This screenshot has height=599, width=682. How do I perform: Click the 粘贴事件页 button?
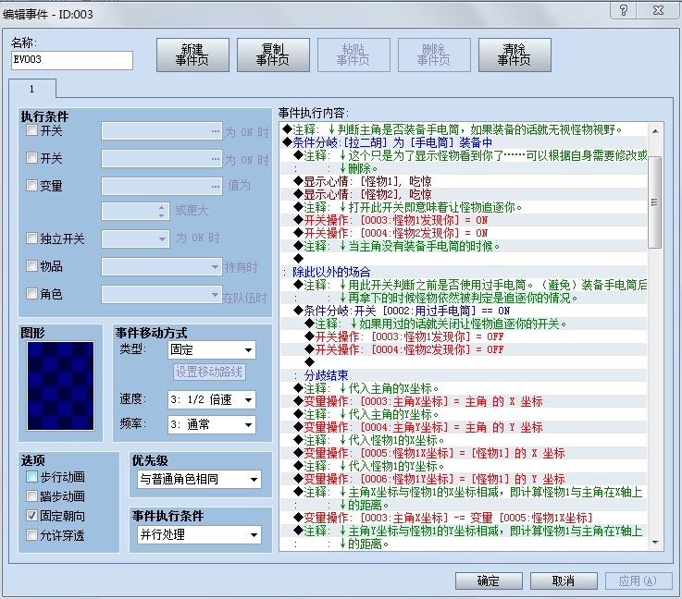click(x=353, y=55)
